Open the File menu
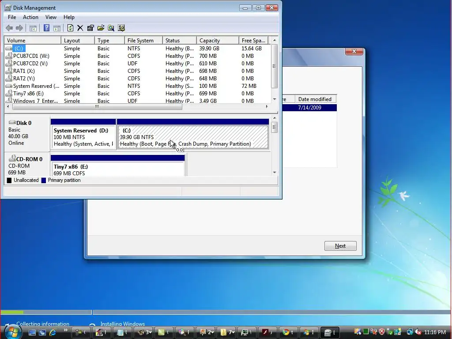 (12, 17)
